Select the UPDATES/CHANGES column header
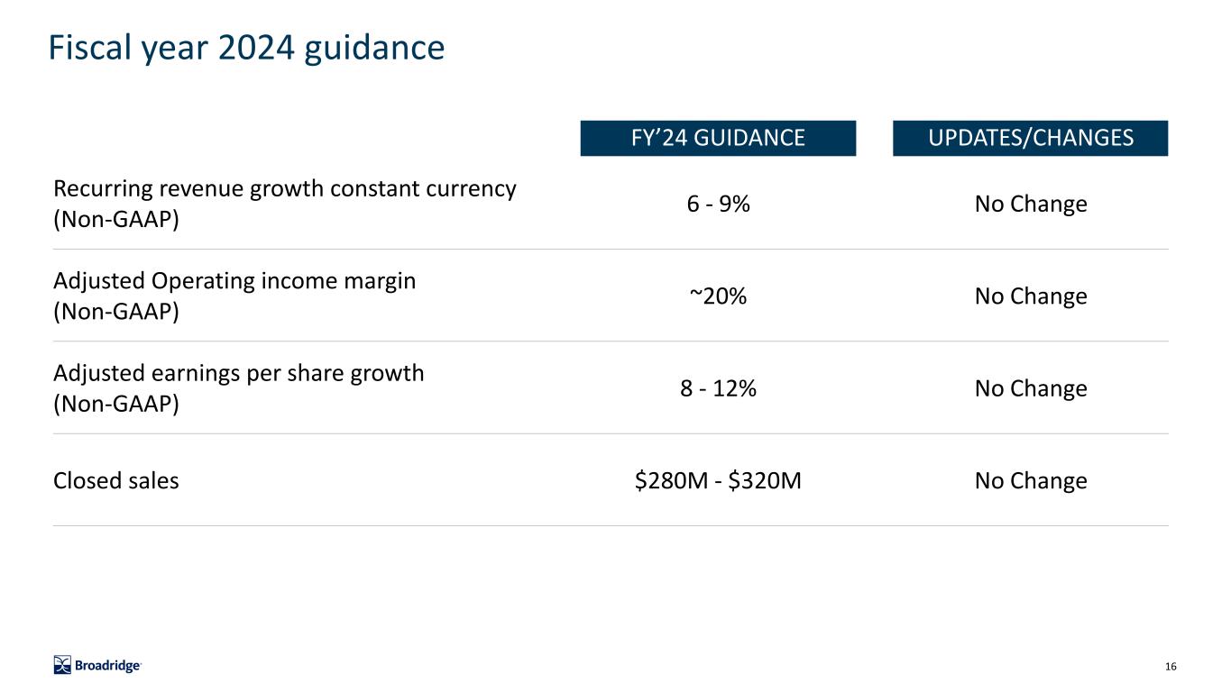The image size is (1231, 692). point(1030,138)
